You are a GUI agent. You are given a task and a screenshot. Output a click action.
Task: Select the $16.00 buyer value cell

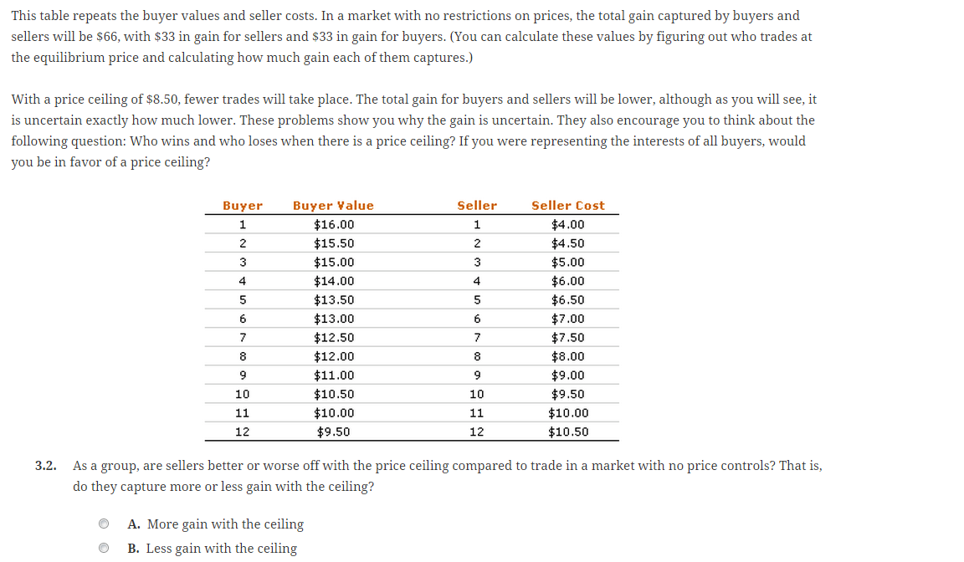pos(333,224)
